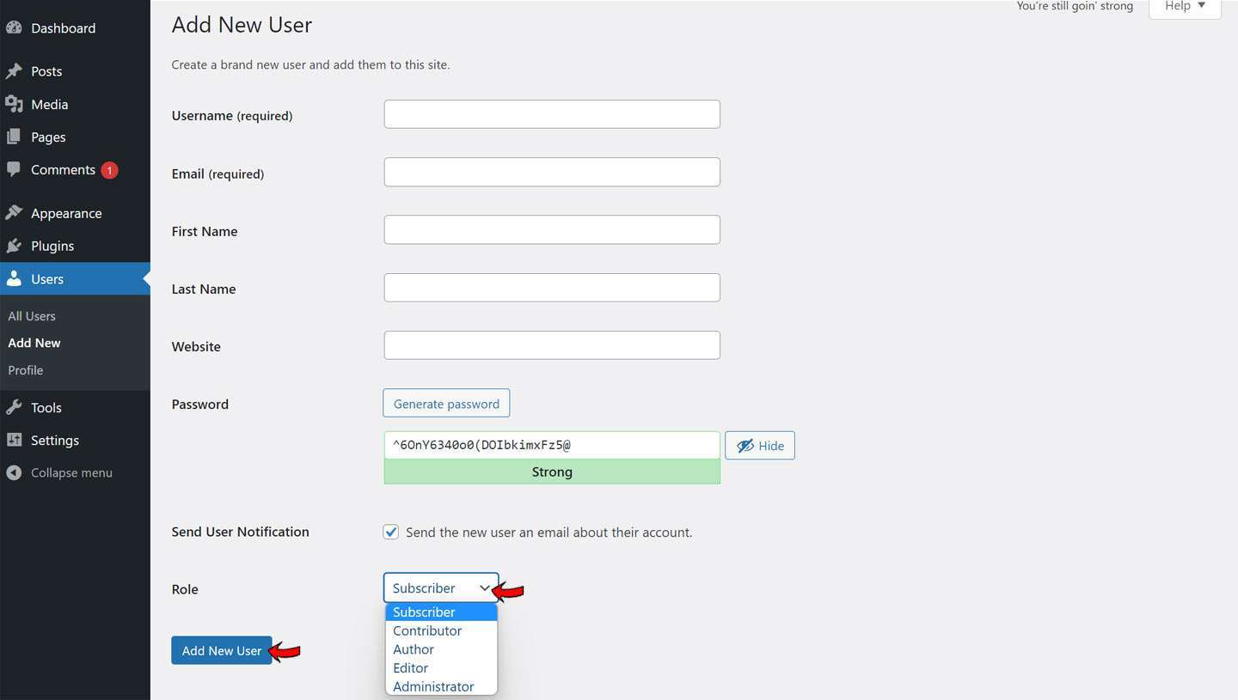Click the Appearance paintbrush icon
This screenshot has height=700, width=1238.
coord(14,213)
